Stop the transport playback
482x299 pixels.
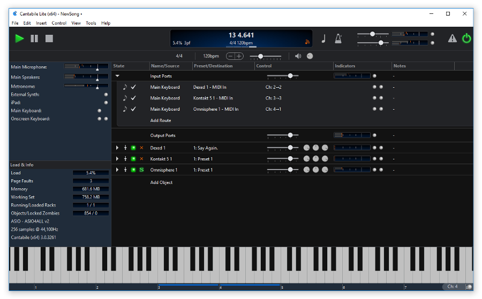click(x=49, y=39)
